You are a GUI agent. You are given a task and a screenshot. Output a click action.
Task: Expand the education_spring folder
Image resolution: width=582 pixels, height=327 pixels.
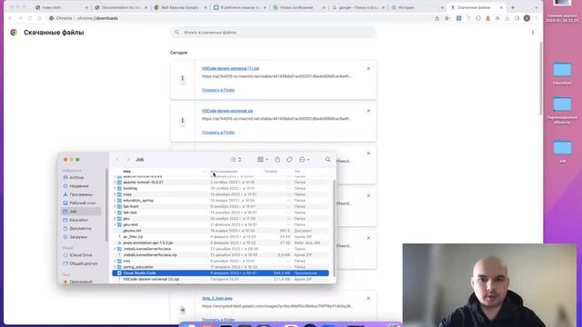[115, 201]
